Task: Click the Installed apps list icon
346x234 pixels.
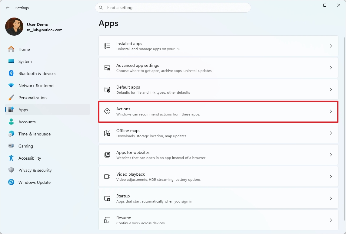Action: 107,46
